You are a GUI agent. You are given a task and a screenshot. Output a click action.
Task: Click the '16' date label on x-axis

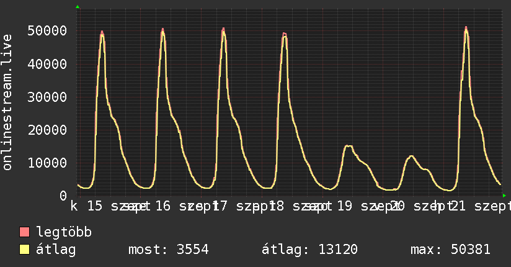click(x=163, y=206)
